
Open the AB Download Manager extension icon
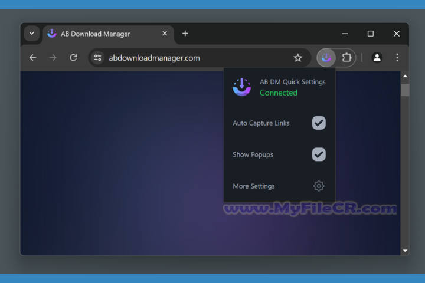click(326, 57)
